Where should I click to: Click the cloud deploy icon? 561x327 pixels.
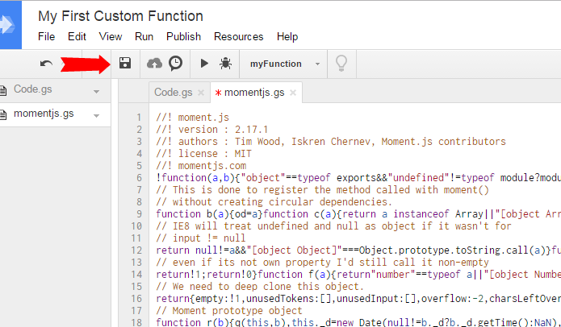(x=154, y=63)
